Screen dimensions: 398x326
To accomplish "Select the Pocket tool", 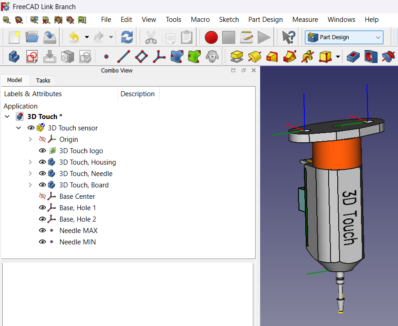I will [x=353, y=56].
